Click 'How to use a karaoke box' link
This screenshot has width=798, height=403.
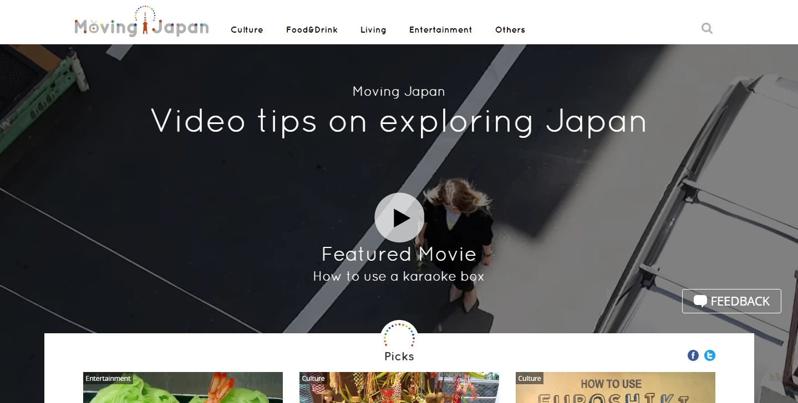399,276
